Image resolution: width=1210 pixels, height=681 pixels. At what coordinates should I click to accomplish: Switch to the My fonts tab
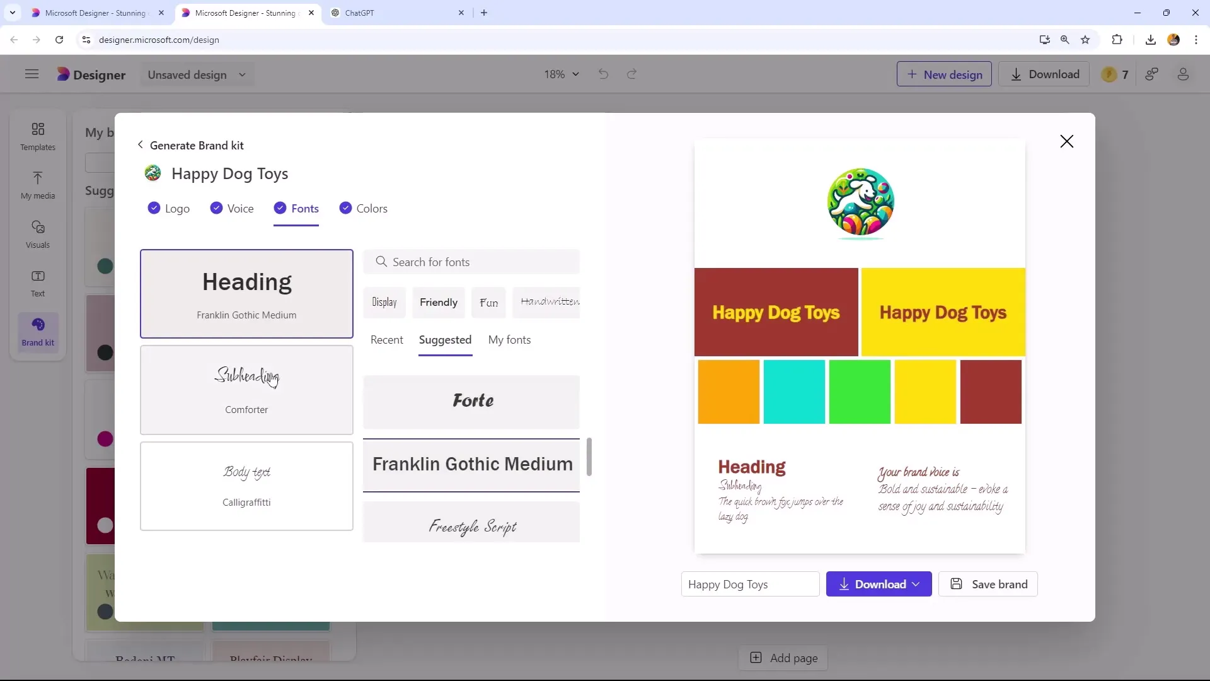coord(509,340)
